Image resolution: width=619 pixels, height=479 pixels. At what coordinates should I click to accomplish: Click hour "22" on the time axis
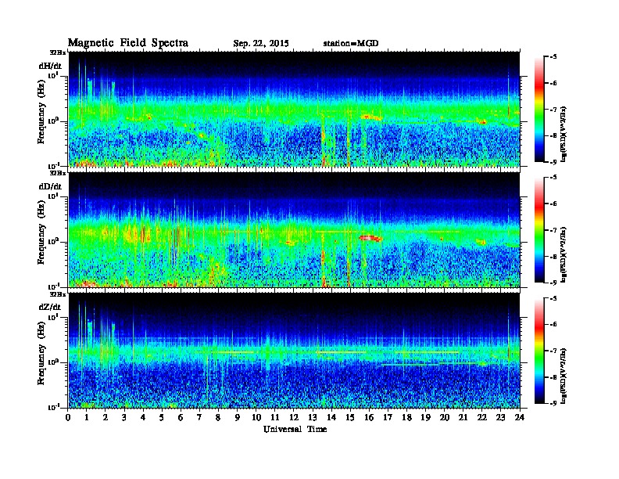tap(482, 417)
